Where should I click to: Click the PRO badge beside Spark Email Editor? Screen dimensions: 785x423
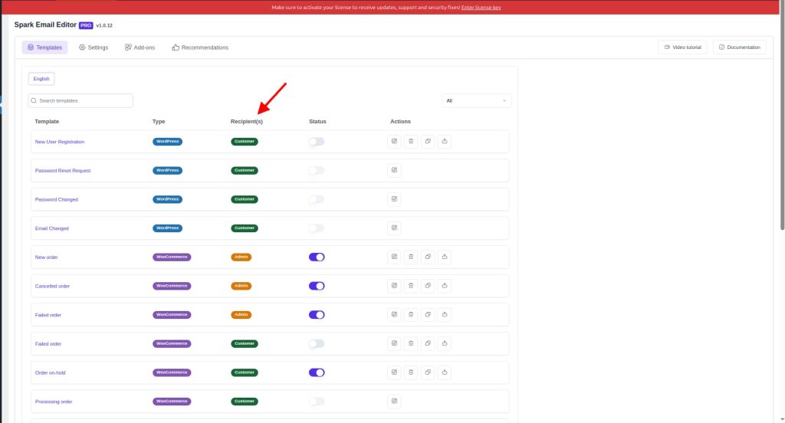click(x=86, y=25)
